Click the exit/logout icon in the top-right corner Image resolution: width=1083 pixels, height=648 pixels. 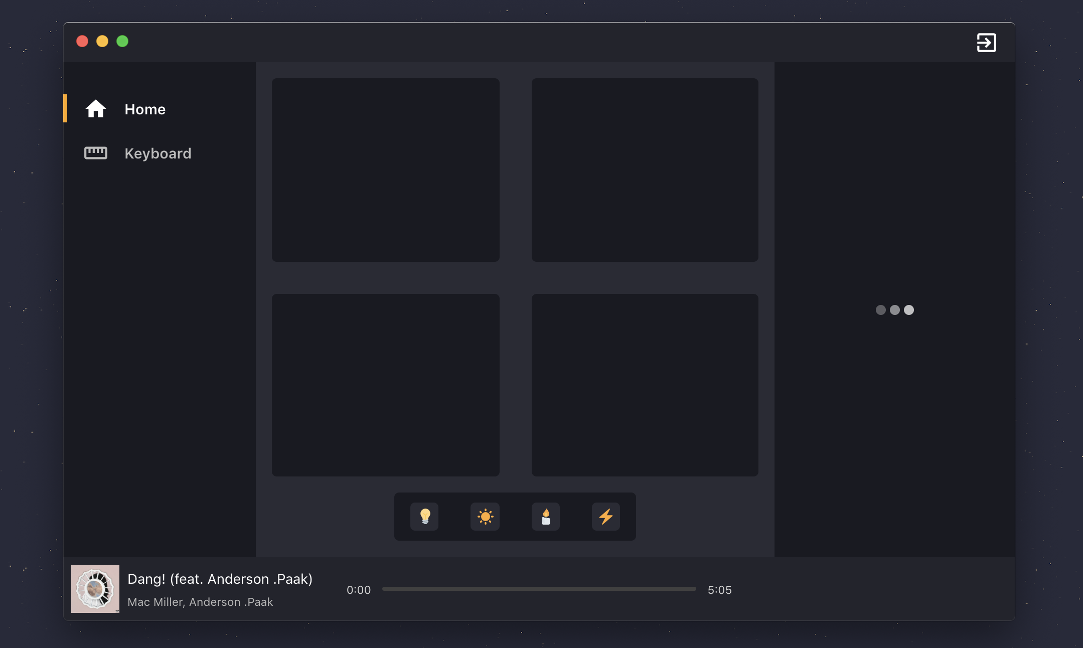[x=986, y=42]
